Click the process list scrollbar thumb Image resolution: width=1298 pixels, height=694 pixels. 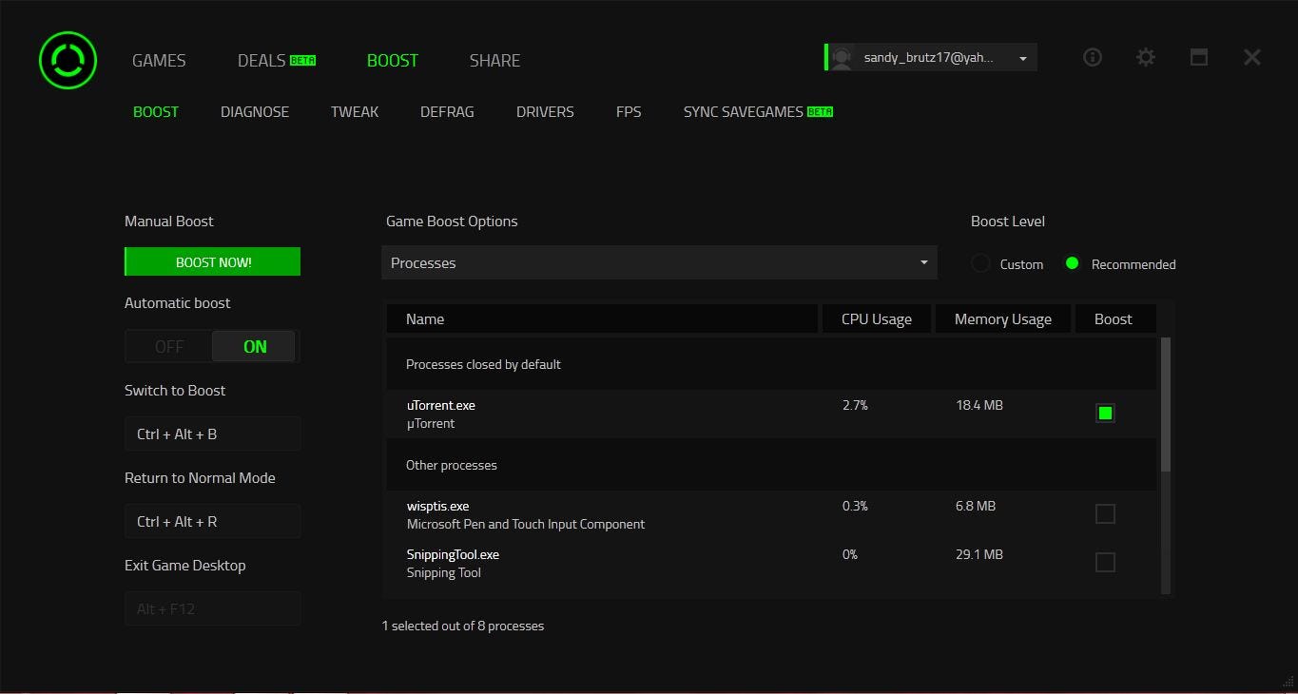(1166, 404)
